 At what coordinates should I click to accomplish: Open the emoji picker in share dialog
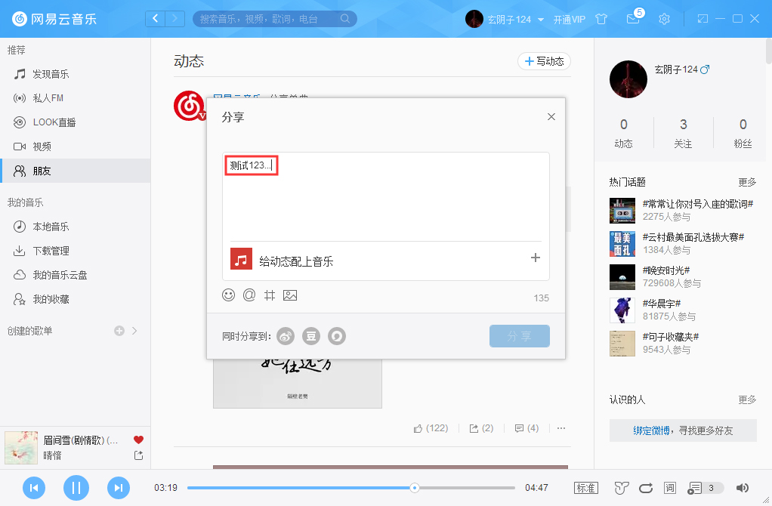(229, 295)
